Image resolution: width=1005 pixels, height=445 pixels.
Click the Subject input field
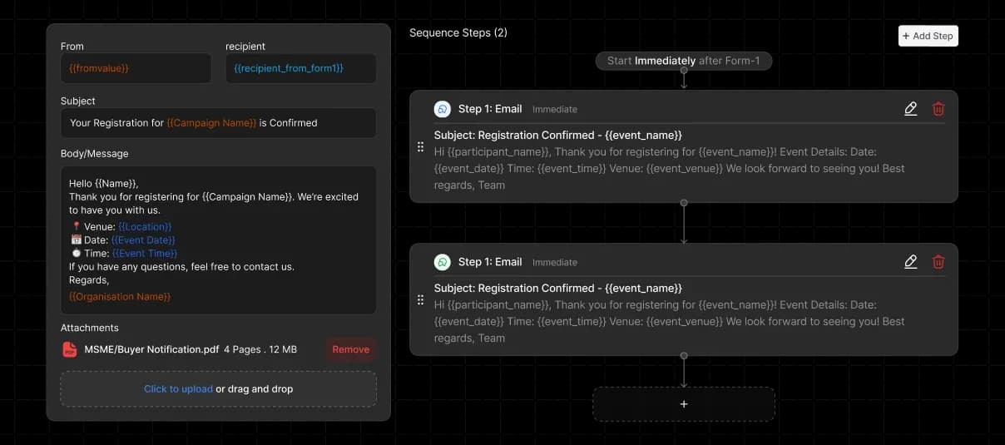coord(218,123)
